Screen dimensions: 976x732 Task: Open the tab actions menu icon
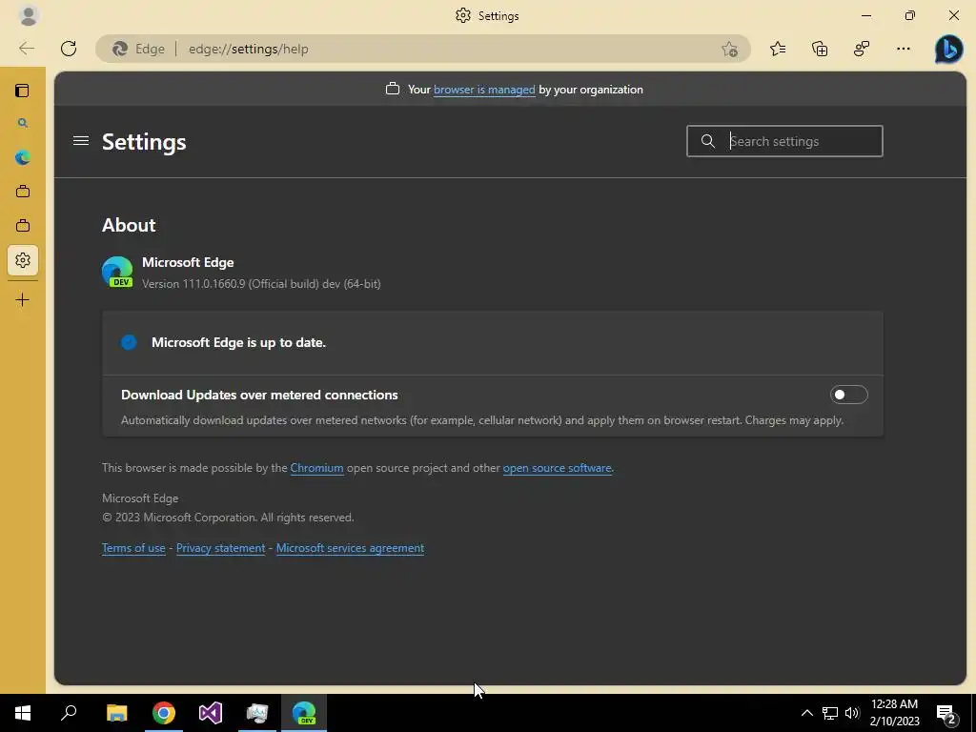(x=23, y=91)
